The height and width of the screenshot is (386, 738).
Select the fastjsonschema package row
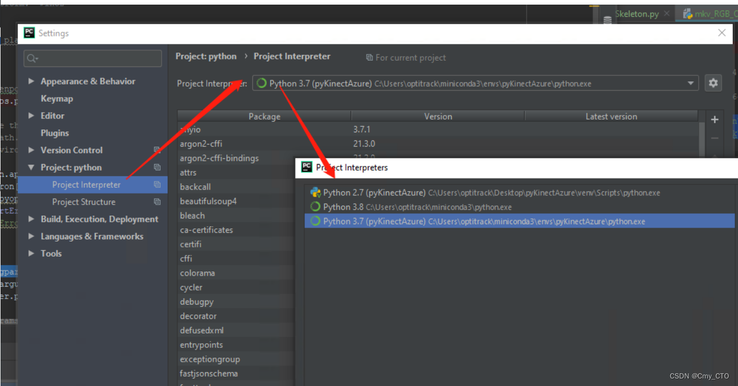236,373
